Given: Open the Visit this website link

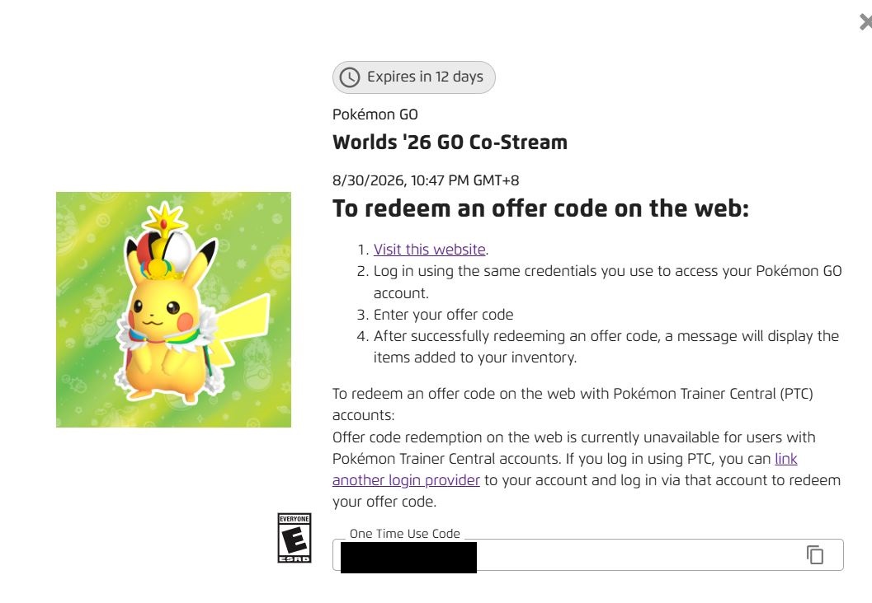Looking at the screenshot, I should [x=429, y=250].
